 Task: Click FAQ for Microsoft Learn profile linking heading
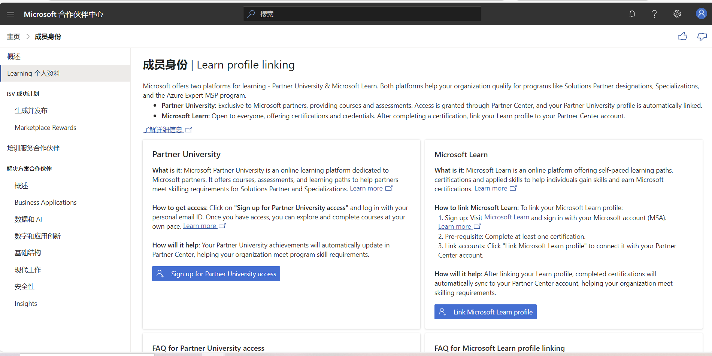point(500,348)
